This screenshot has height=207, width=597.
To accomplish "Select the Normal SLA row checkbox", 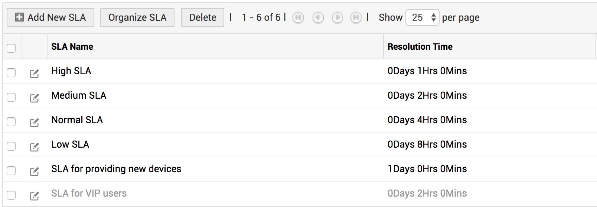I will pyautogui.click(x=11, y=121).
